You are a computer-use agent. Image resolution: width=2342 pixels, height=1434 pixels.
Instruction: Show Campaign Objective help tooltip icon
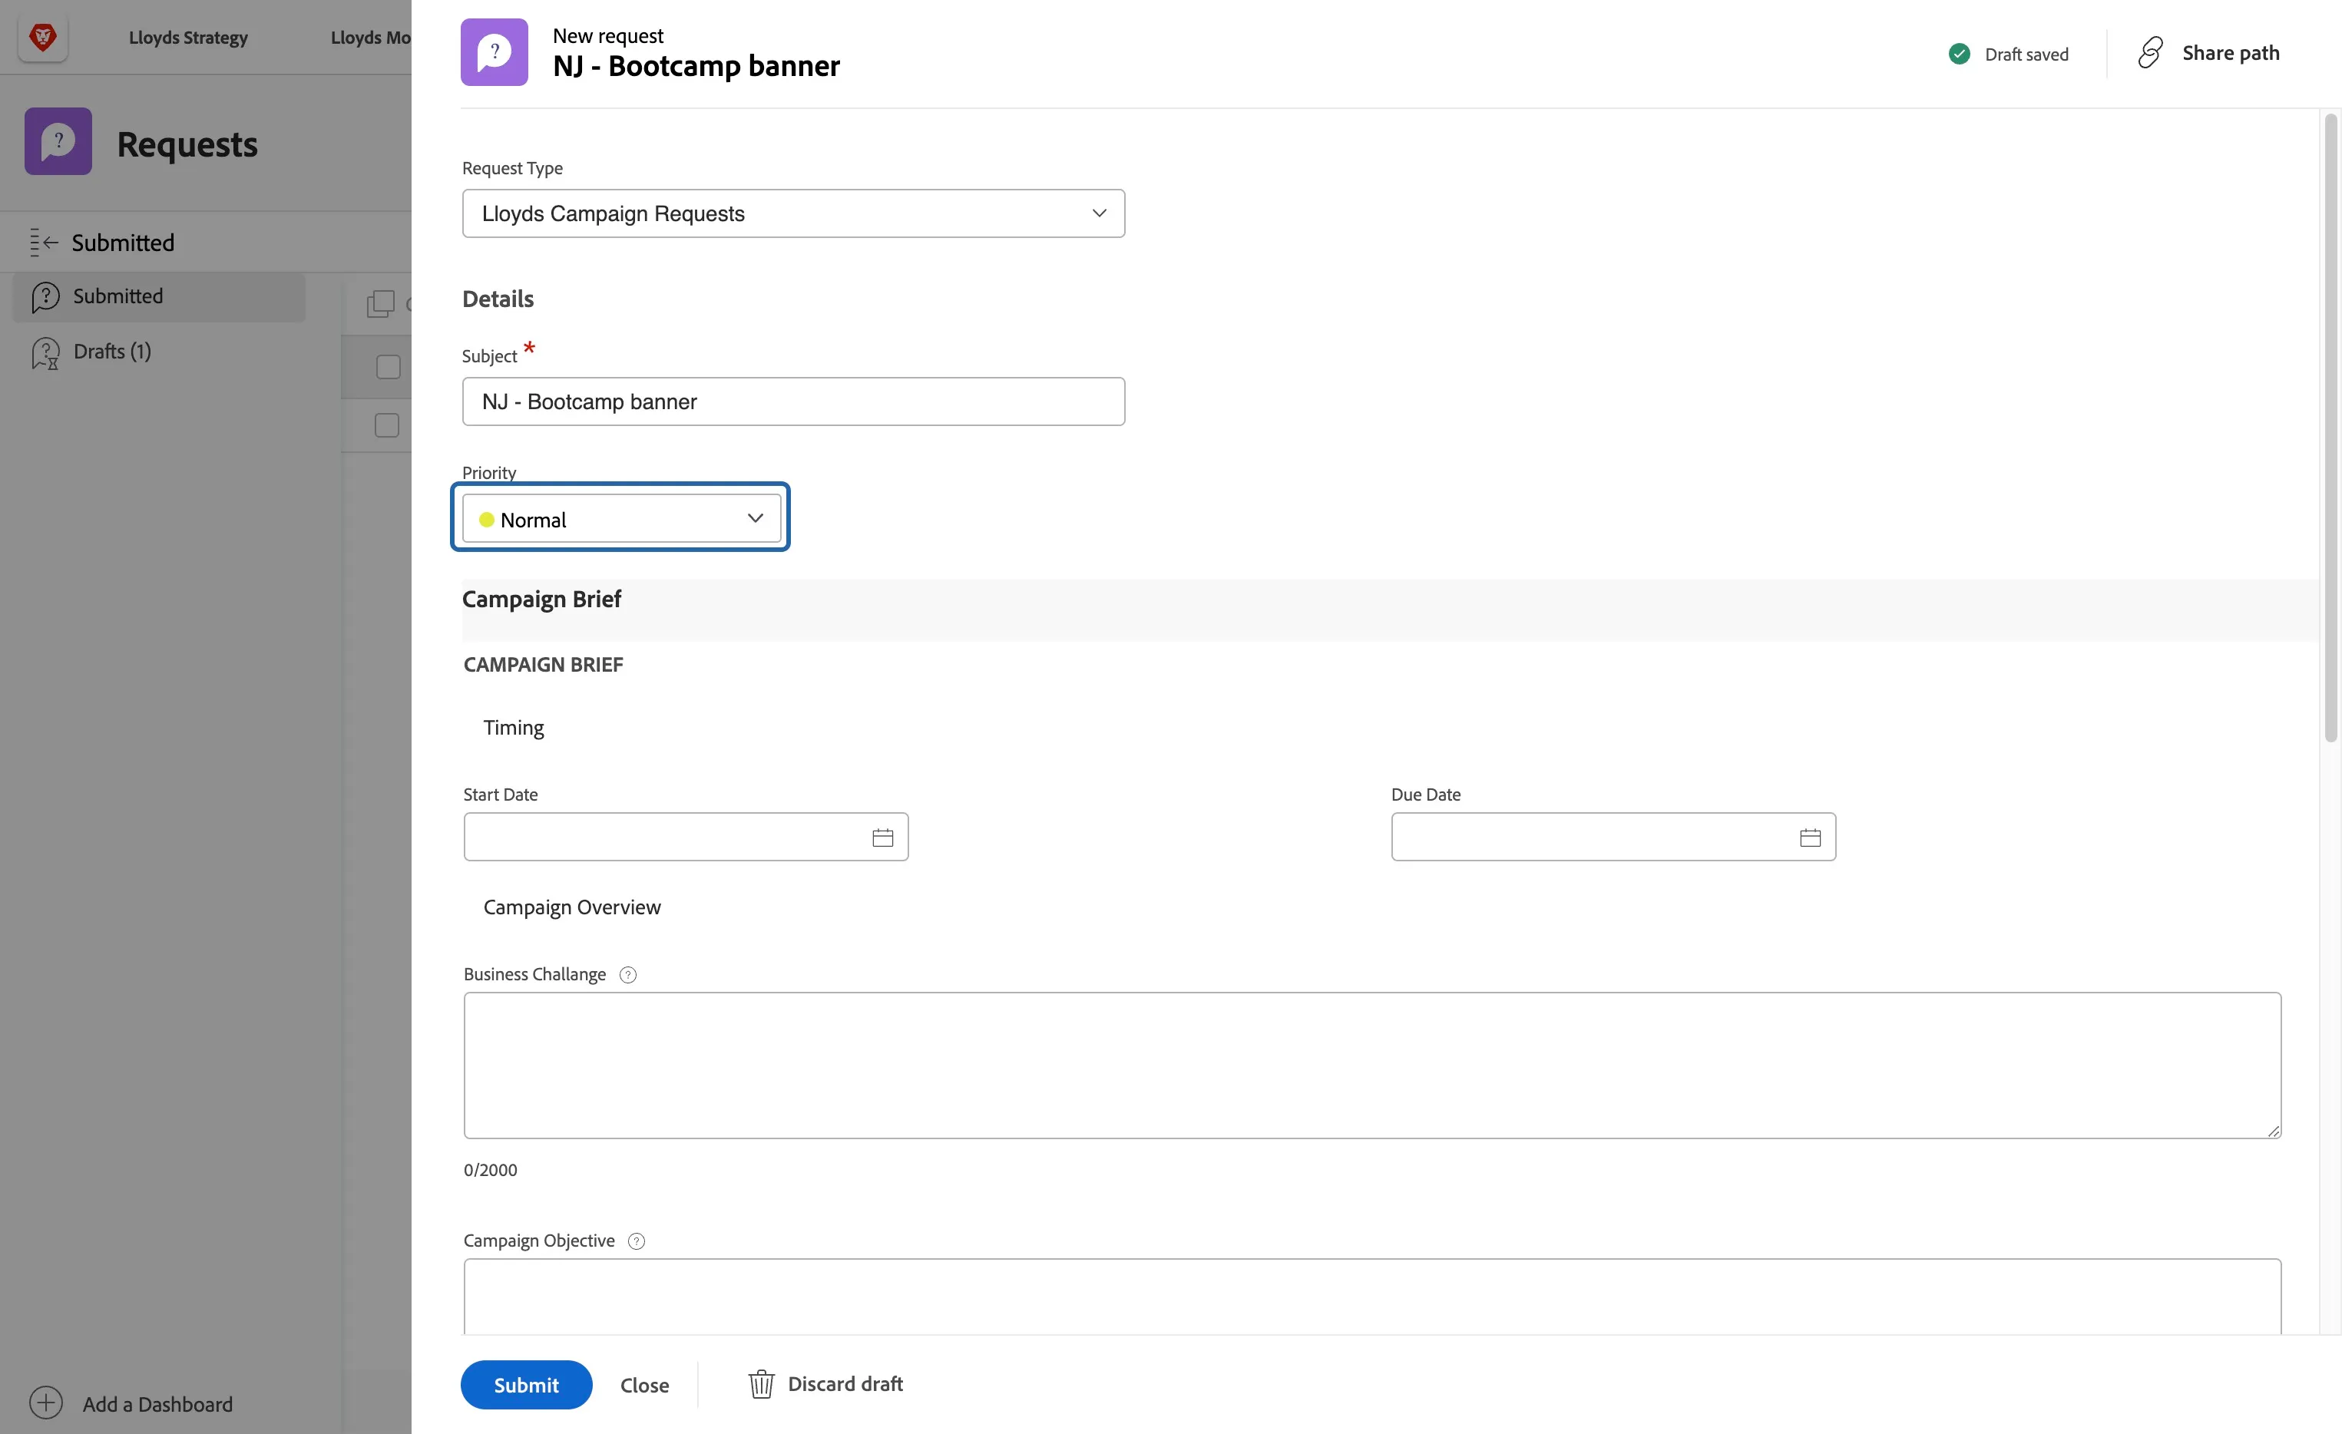click(x=637, y=1241)
